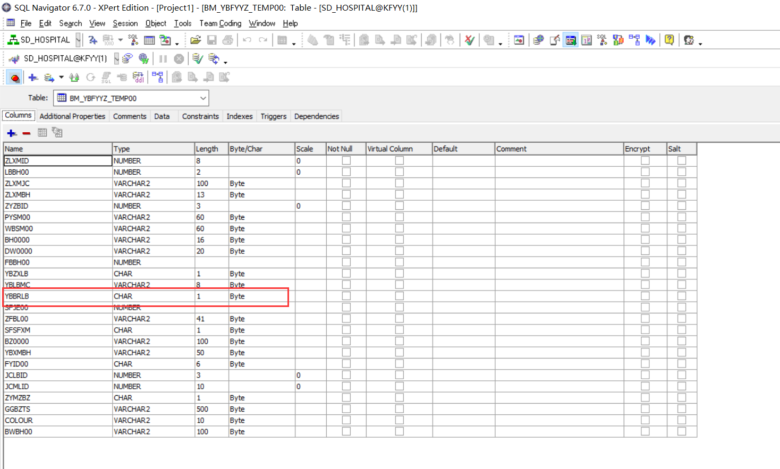
Task: Open the File menu
Action: (26, 23)
